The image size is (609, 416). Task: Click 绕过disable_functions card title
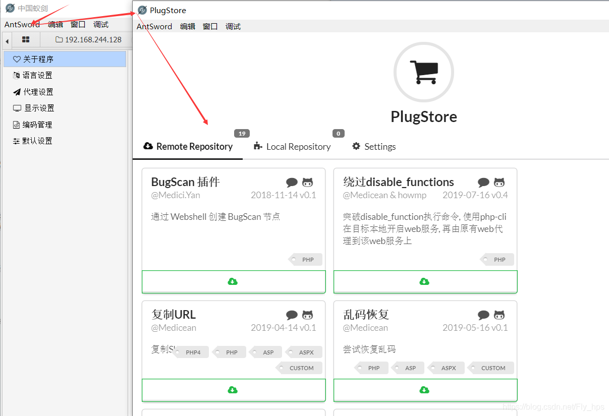click(399, 182)
